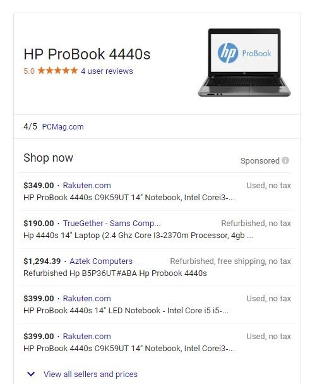Click the five-star rating stars

click(58, 71)
